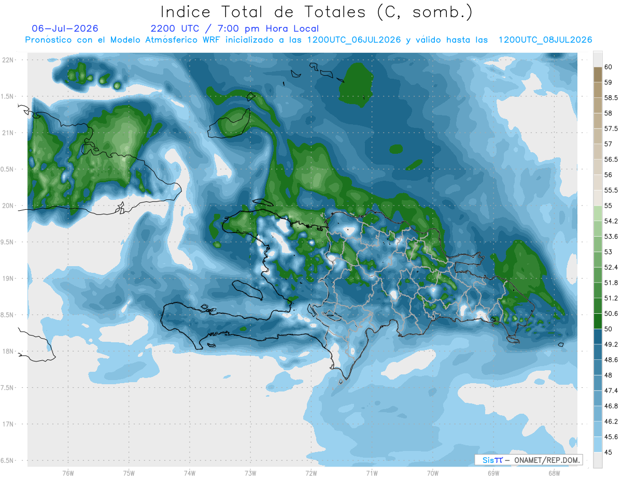
Task: Click the "SisTT – ONAMET/REP.DOM." credit box
Action: coord(529,460)
